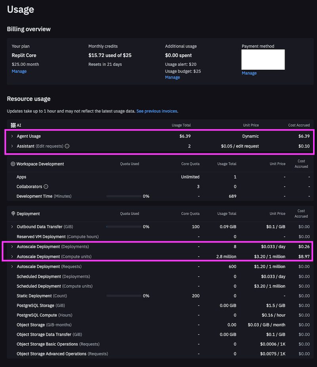The height and width of the screenshot is (367, 317).
Task: Select the Reserved VM Deployment row
Action: click(57, 237)
